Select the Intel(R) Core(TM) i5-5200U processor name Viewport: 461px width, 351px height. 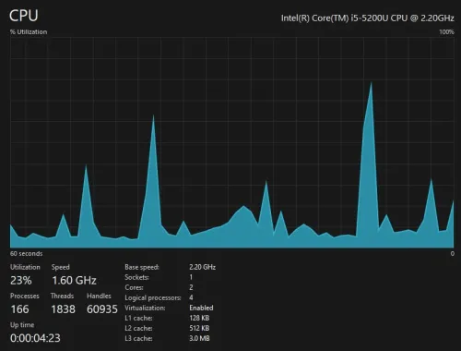click(368, 18)
